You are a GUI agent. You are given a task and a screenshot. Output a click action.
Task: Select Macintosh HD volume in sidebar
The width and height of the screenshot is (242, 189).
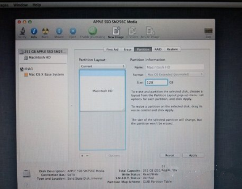click(37, 57)
